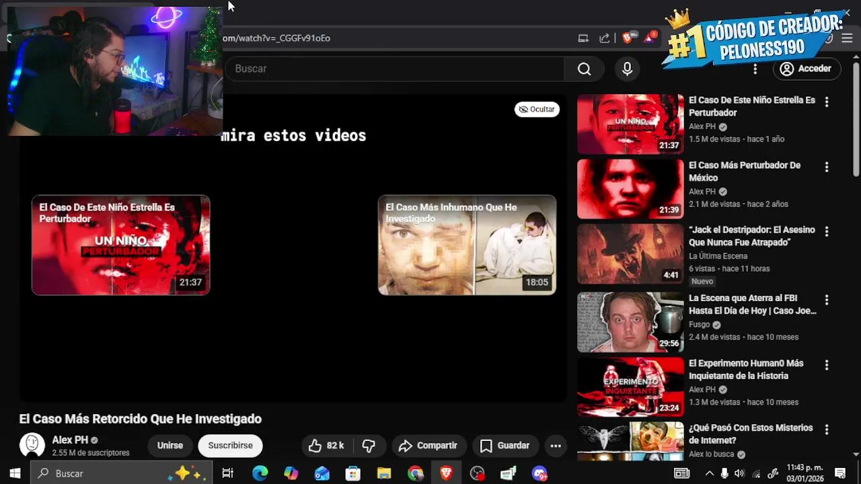The image size is (861, 484).
Task: Dislike the video with thumbs down
Action: tap(369, 446)
